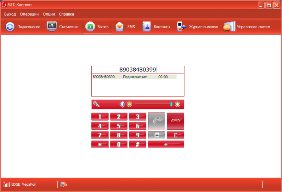Dial digit 8 on keypad
282x192 pixels.
coord(119,135)
